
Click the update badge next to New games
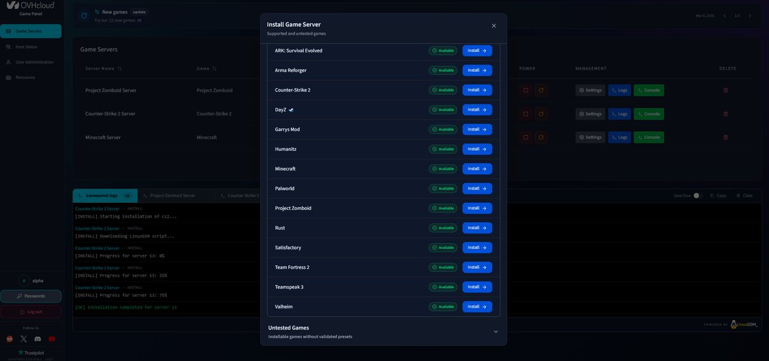click(x=139, y=12)
